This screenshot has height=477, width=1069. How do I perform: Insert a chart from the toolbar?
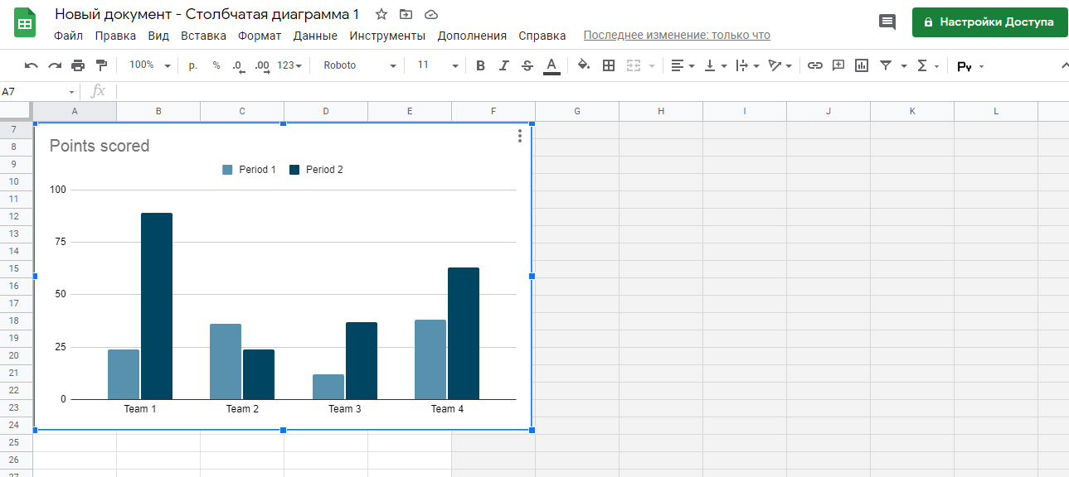click(x=862, y=65)
